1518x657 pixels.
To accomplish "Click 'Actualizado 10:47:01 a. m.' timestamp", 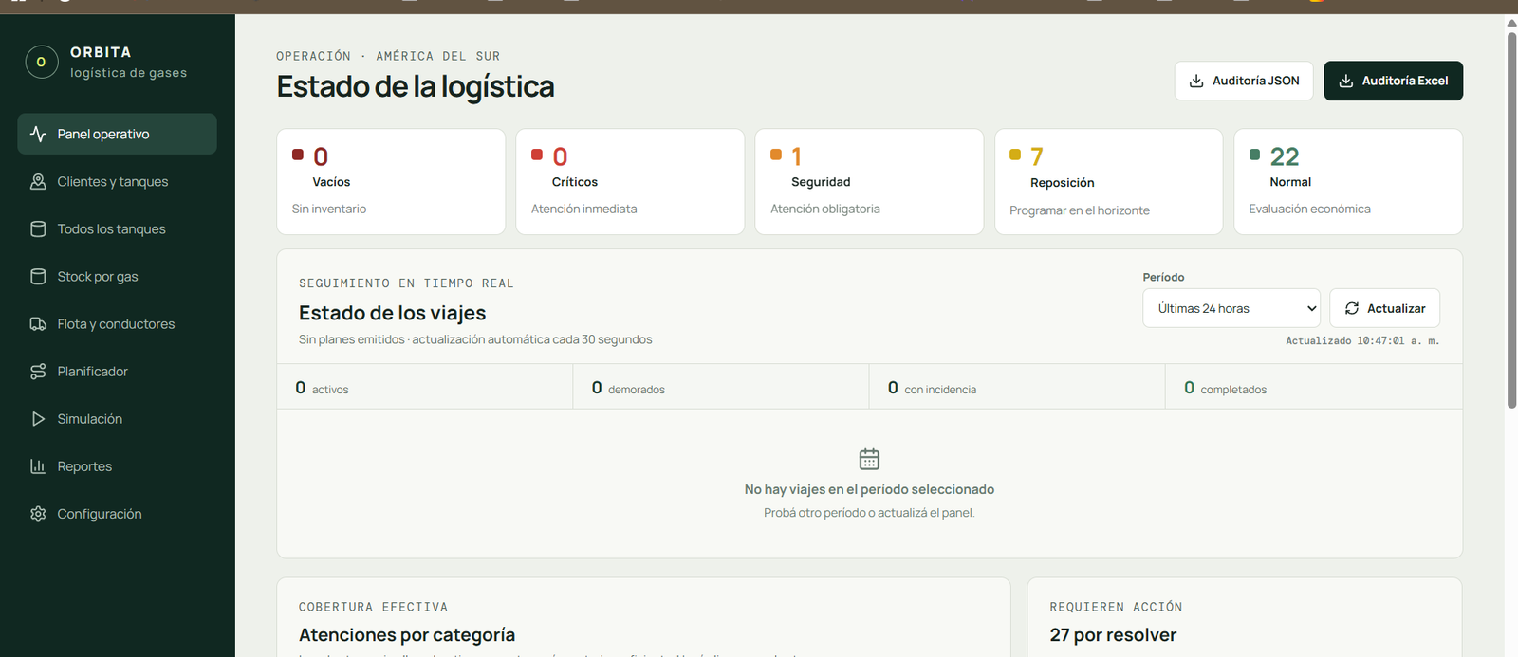I will [x=1362, y=340].
